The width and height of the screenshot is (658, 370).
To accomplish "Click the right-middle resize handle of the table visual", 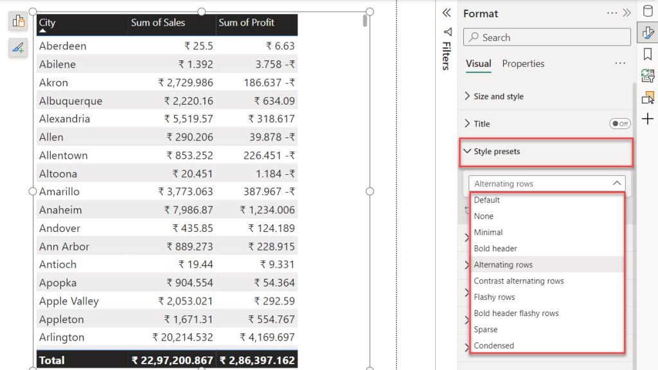I will tap(369, 191).
